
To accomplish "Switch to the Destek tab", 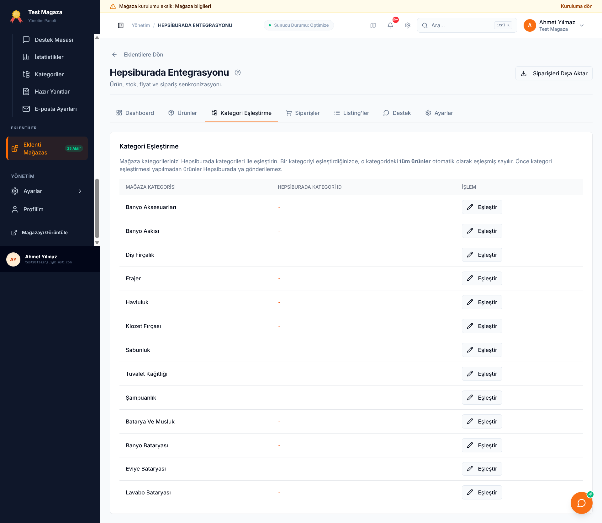I will [x=397, y=113].
